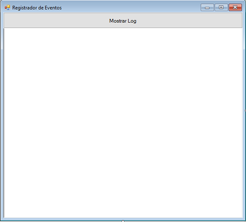The height and width of the screenshot is (222, 246).
Task: Minimize the Registrador de Eventos window
Action: pyautogui.click(x=207, y=7)
